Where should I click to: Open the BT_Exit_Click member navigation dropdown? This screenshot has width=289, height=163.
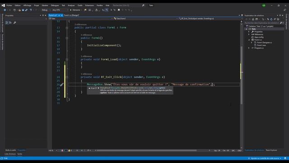pyautogui.click(x=210, y=19)
